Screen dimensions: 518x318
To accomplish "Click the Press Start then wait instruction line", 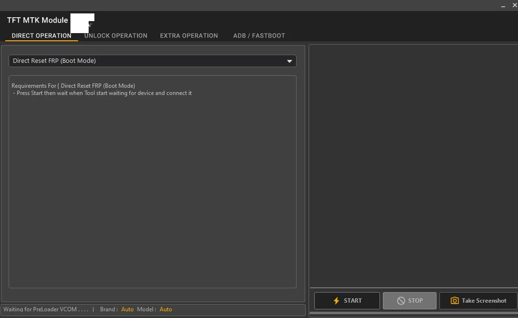I will 103,93.
